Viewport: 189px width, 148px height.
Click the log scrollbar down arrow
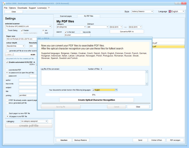point(146,84)
